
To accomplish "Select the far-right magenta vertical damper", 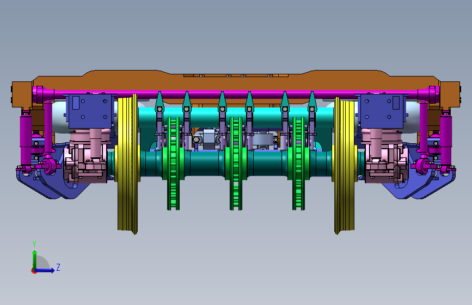I will tap(446, 141).
